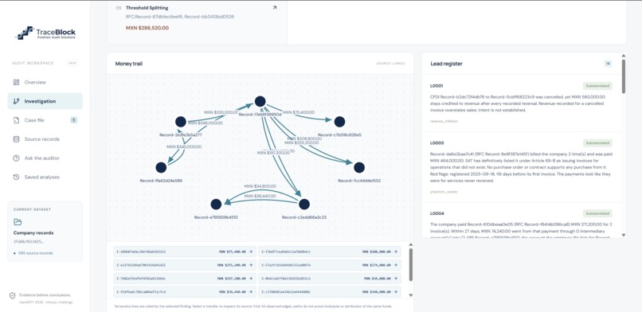The width and height of the screenshot is (642, 312).
Task: Open Threshold Splitting card with the arrow icon
Action: point(274,8)
